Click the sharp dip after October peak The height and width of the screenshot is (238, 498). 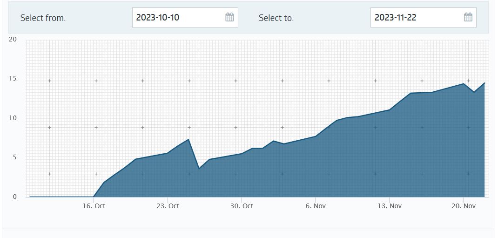(199, 169)
